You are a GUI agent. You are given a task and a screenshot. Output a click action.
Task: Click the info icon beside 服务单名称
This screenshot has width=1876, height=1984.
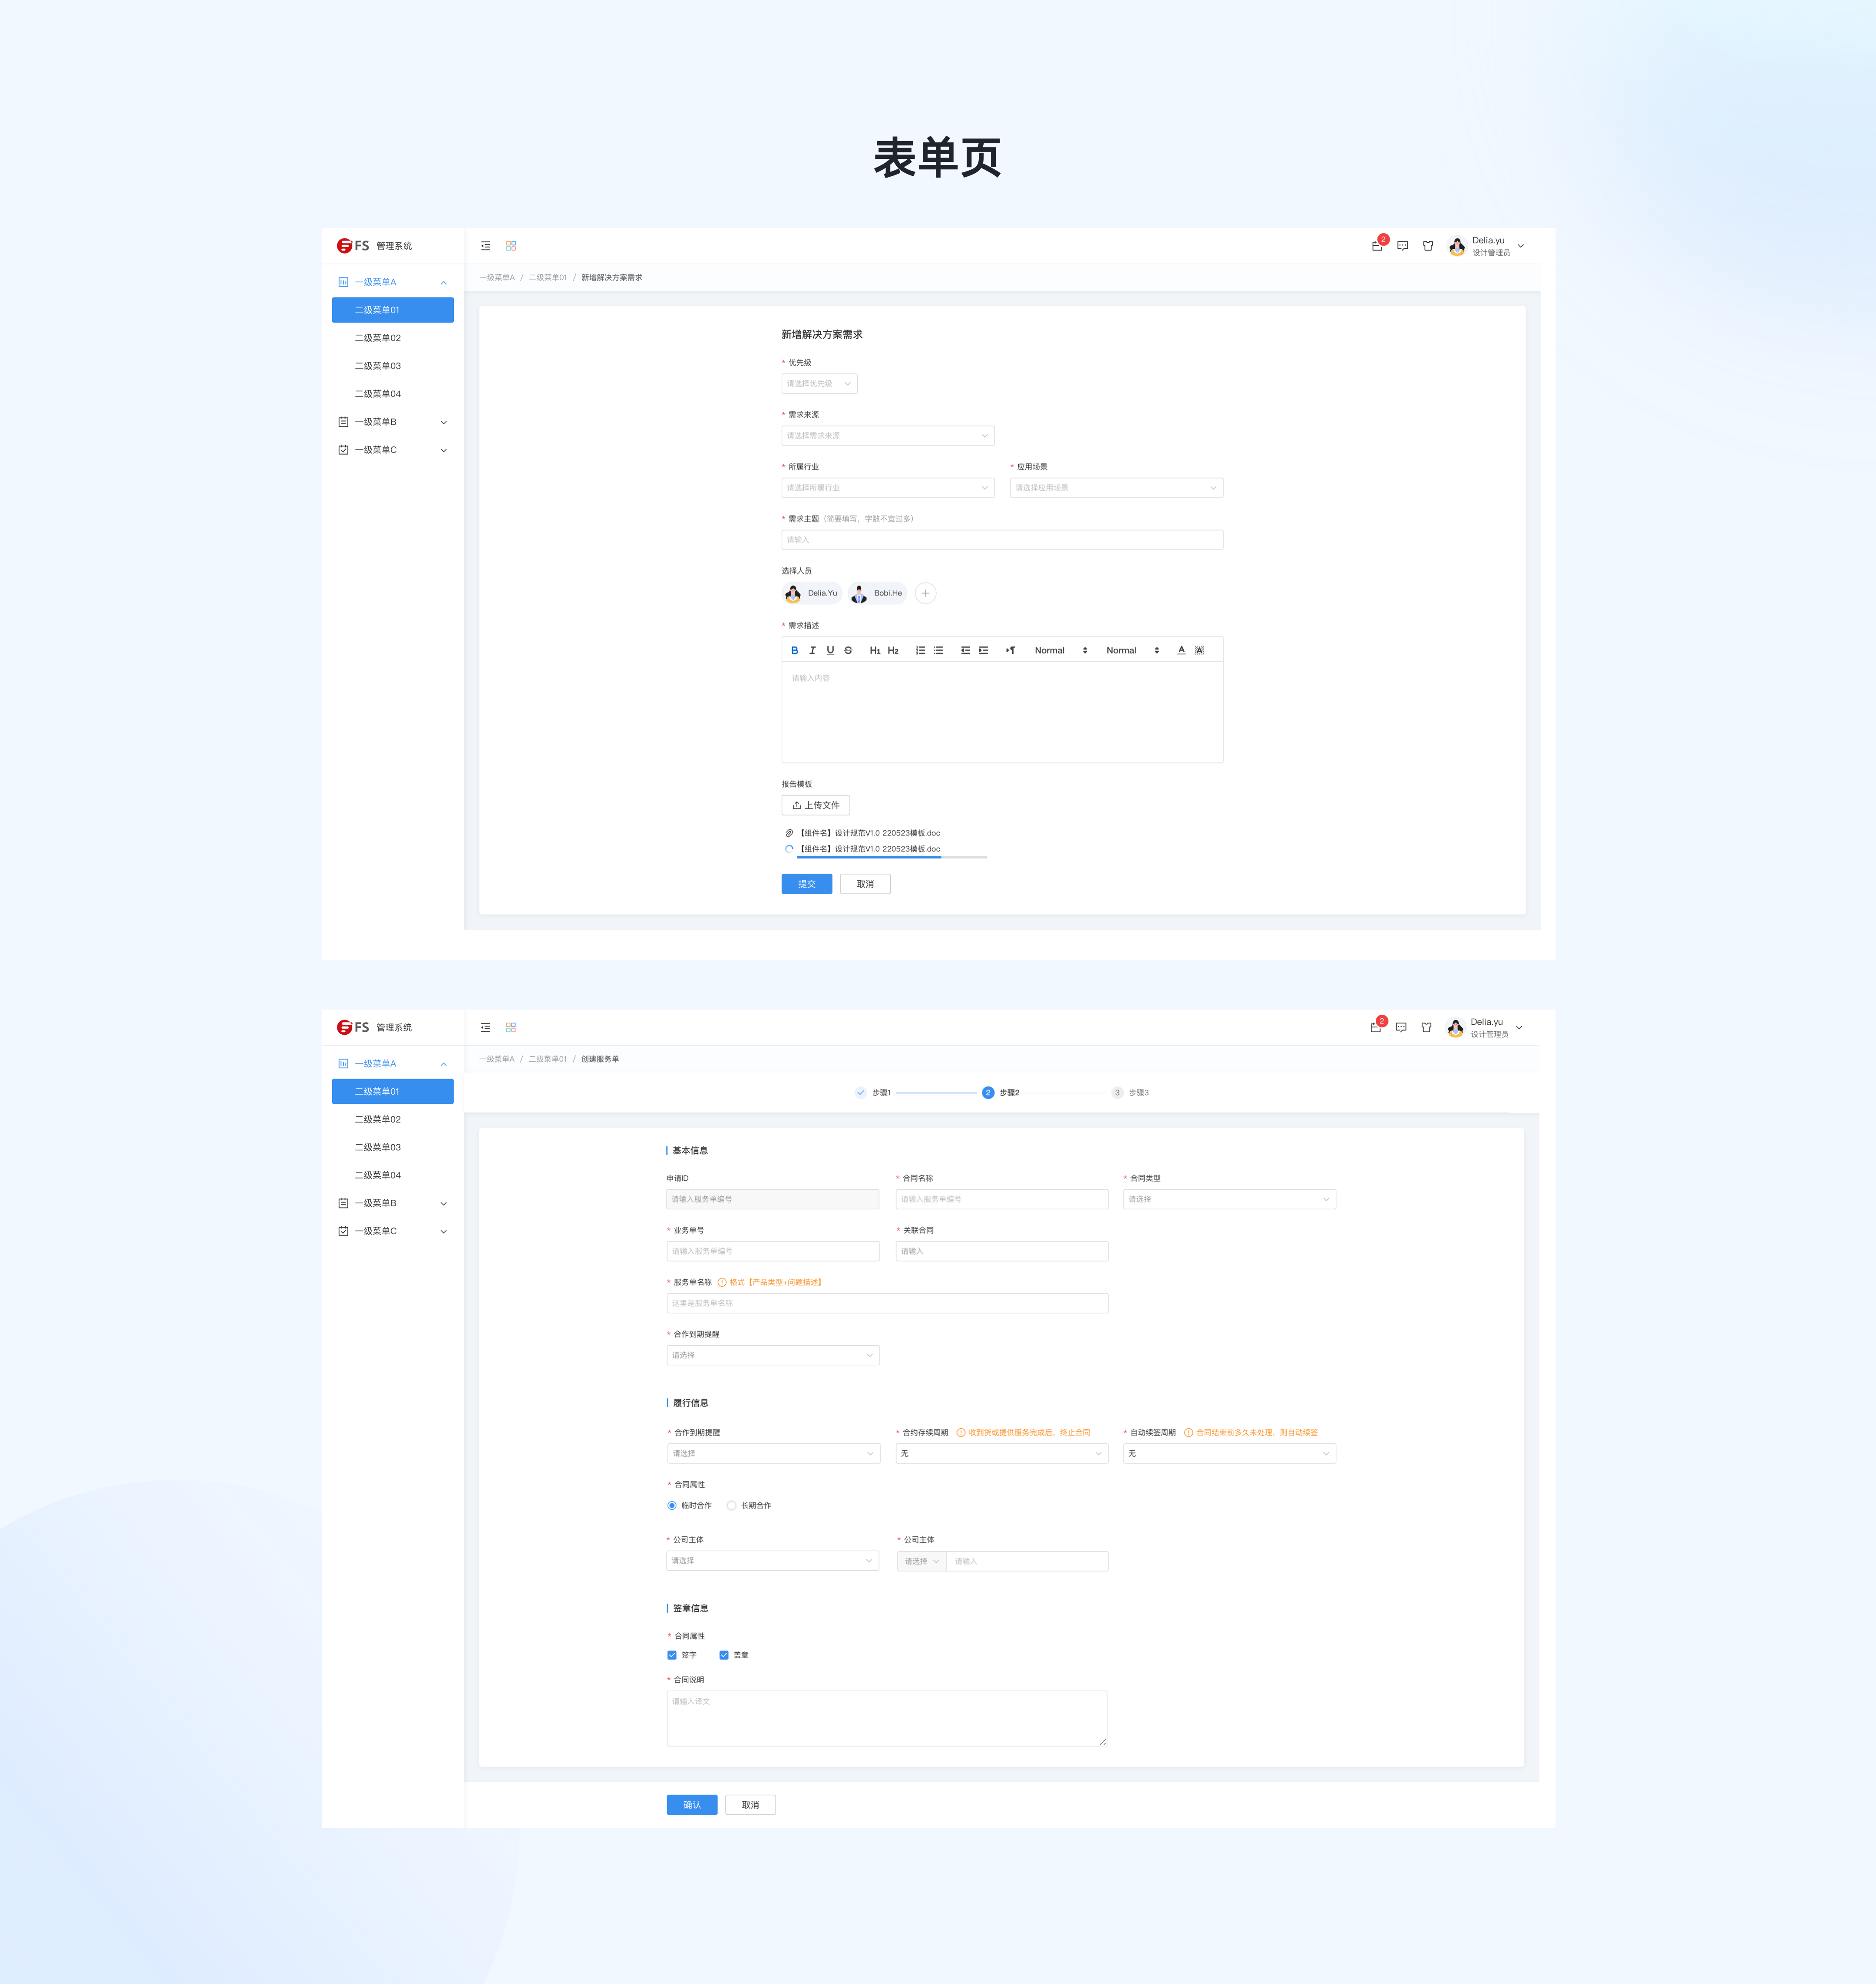tap(722, 1282)
